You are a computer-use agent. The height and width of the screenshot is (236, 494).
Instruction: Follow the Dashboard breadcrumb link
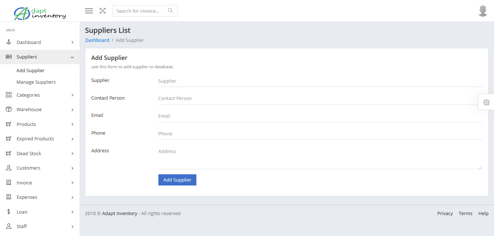tap(97, 40)
